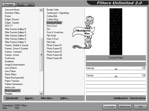Select the Pixelate category

(x=9, y=94)
